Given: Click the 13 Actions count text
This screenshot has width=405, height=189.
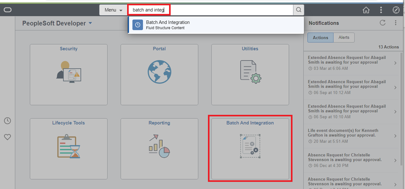Looking at the screenshot, I should pyautogui.click(x=388, y=47).
